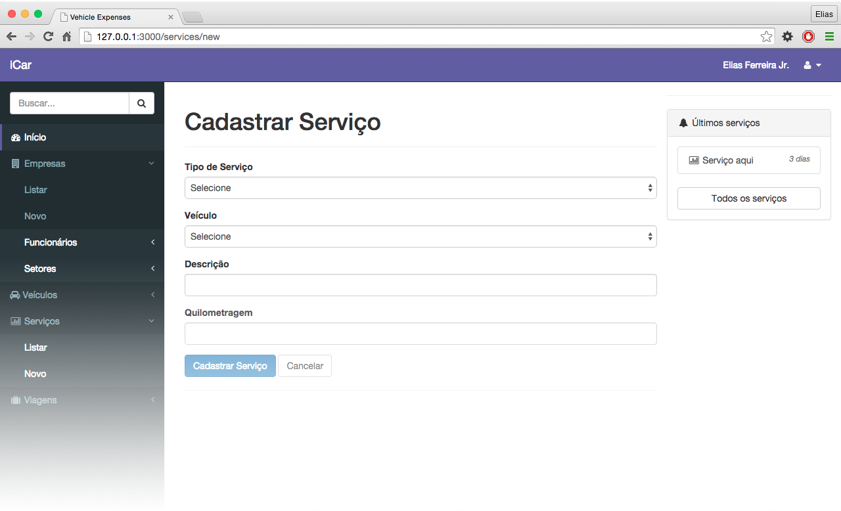The width and height of the screenshot is (841, 511).
Task: Click the red adblock extension icon
Action: point(808,37)
